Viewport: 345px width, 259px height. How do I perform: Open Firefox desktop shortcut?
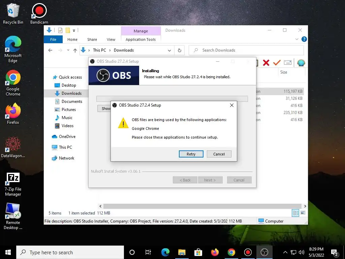click(x=13, y=114)
